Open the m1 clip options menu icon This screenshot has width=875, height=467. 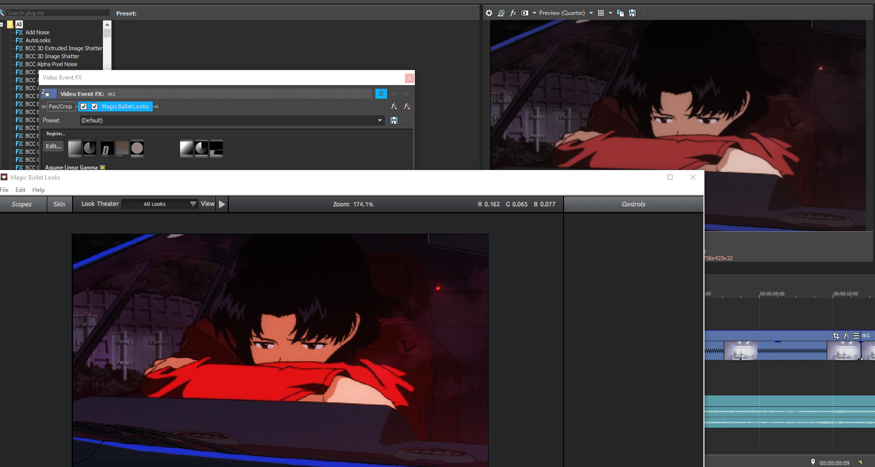click(856, 336)
